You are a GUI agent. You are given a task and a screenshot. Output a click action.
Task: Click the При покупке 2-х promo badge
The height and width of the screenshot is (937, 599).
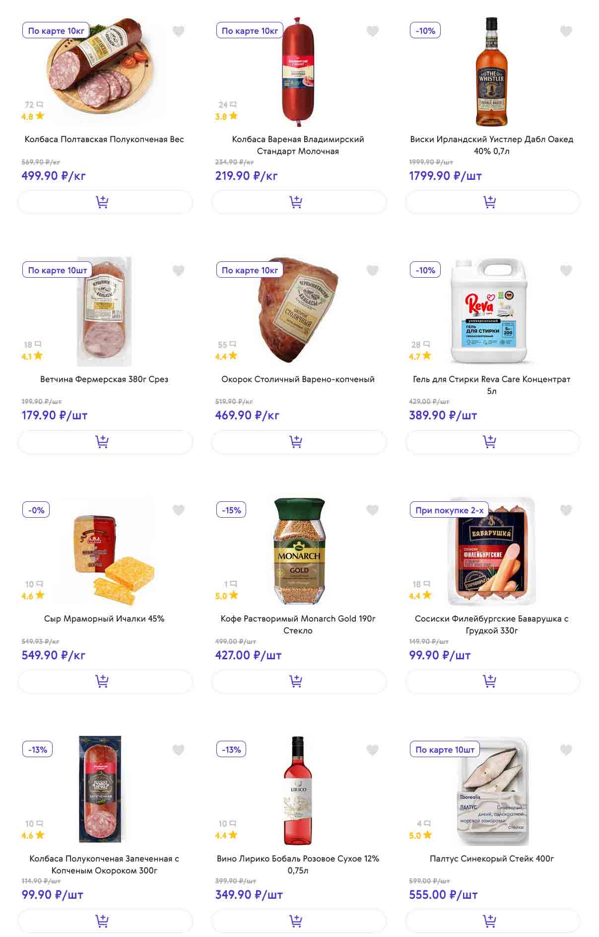(x=449, y=510)
